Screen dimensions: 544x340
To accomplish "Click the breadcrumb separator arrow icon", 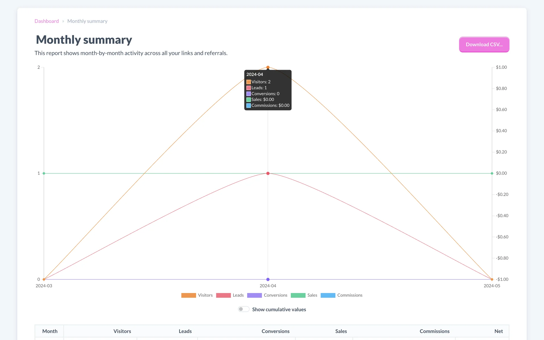I will [63, 21].
